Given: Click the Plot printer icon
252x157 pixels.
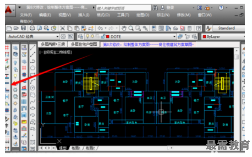Looking at the screenshot, I should coord(32,28).
